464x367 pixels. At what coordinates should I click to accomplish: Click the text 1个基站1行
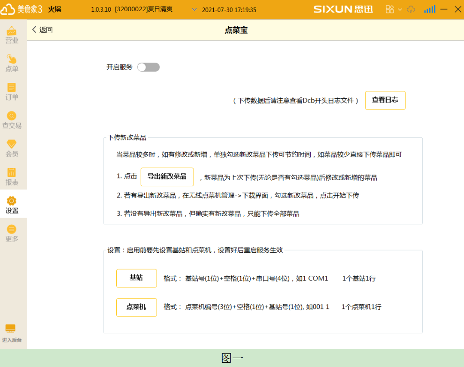[359, 279]
